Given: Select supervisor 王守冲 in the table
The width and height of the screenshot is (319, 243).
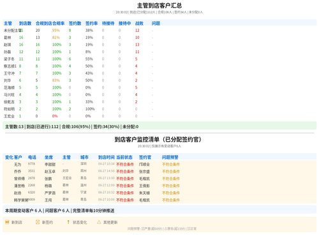Looking at the screenshot, I should click(9, 73).
